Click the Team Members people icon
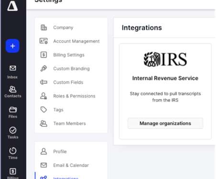Image resolution: width=216 pixels, height=179 pixels. pyautogui.click(x=43, y=123)
